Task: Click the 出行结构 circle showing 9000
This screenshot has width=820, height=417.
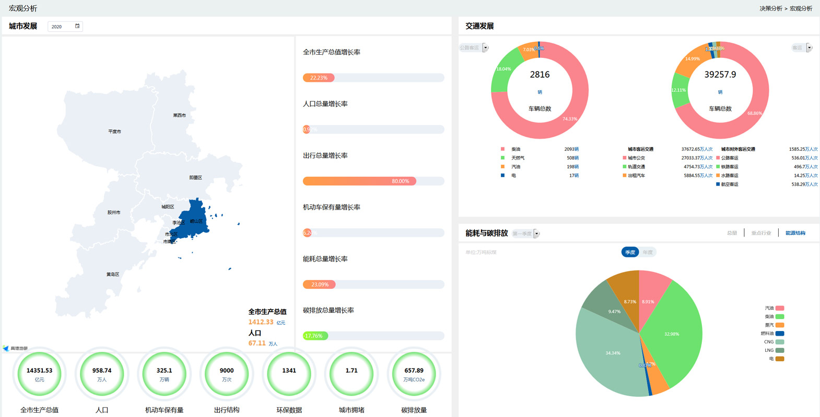Action: pyautogui.click(x=227, y=374)
